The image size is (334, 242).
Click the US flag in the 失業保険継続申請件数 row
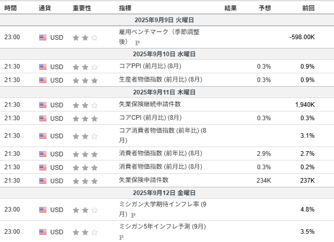click(43, 105)
